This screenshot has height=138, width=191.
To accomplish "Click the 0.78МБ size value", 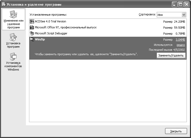I will coord(180,34).
